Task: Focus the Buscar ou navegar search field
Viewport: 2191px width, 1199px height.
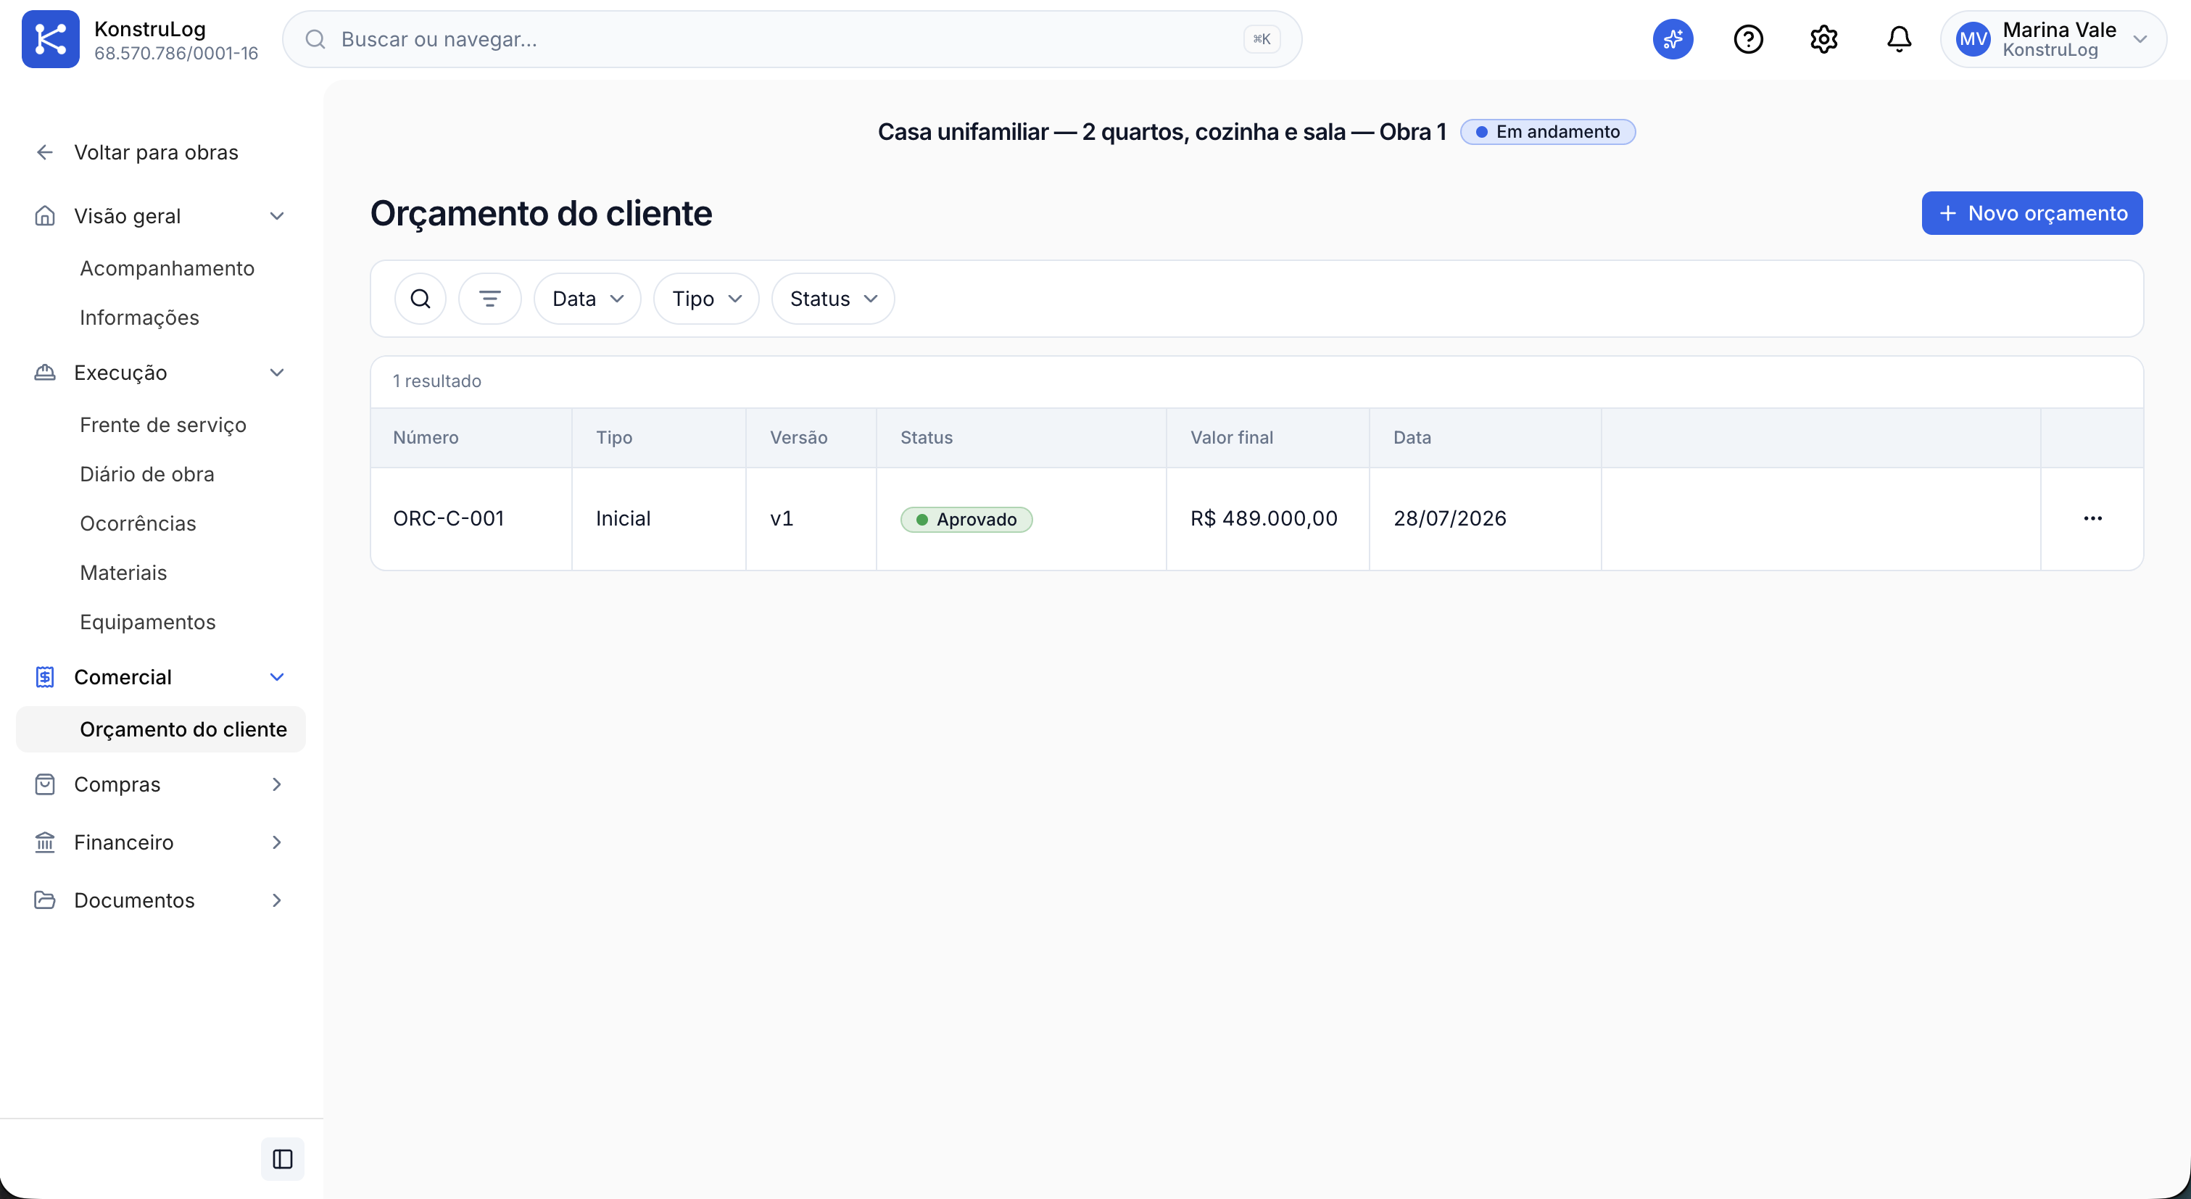Action: [792, 39]
